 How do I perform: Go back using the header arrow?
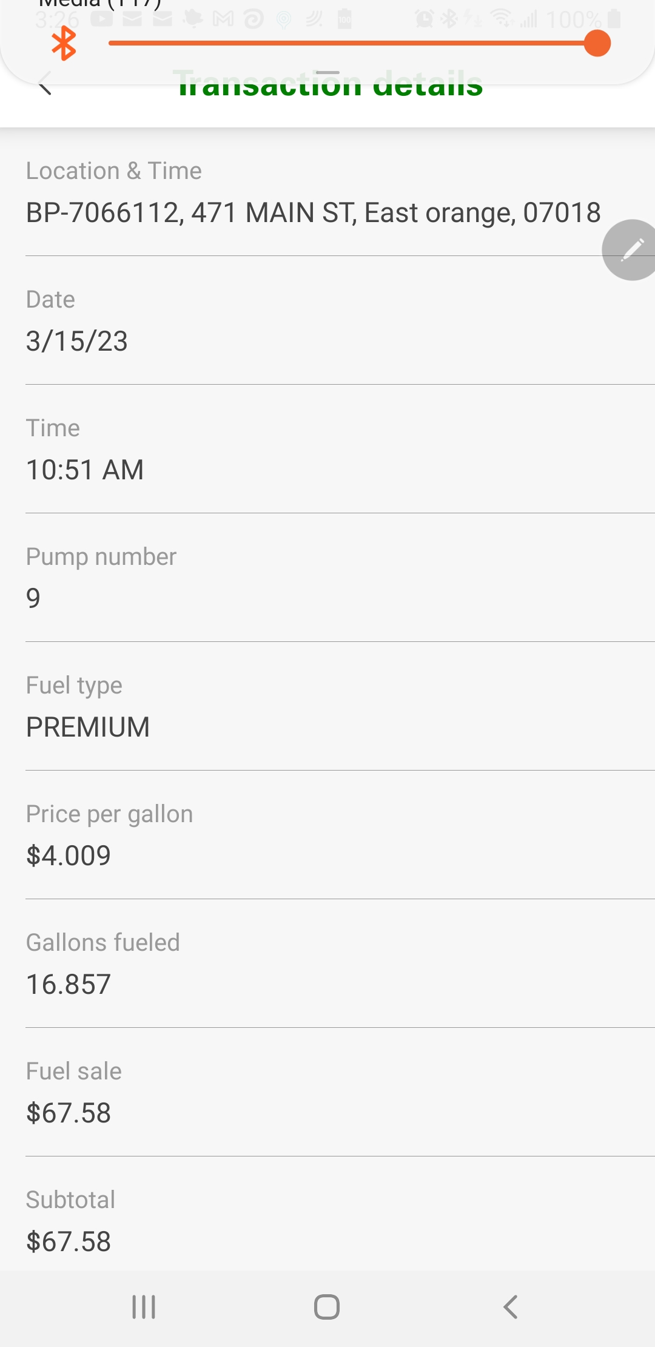click(x=45, y=84)
